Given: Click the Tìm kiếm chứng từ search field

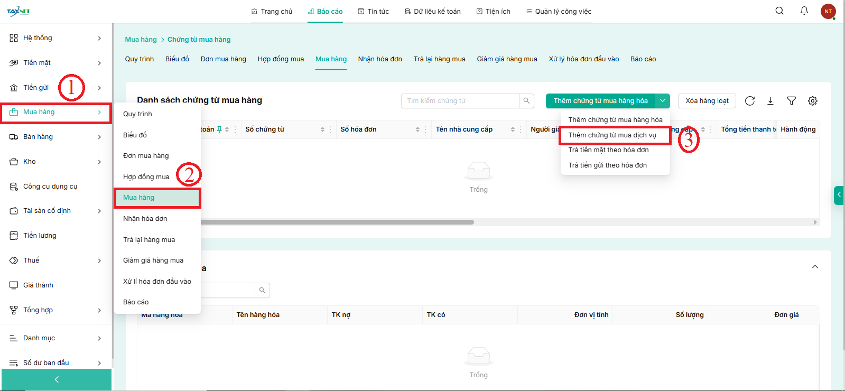Looking at the screenshot, I should click(460, 101).
